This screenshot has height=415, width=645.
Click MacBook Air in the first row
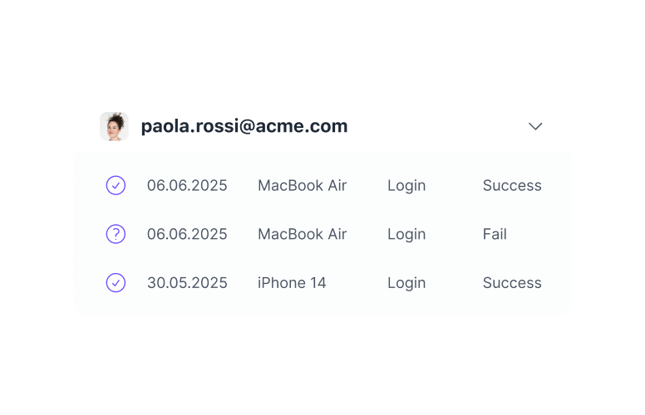click(302, 185)
